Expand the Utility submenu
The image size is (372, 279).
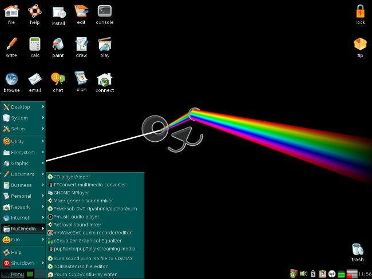point(23,141)
